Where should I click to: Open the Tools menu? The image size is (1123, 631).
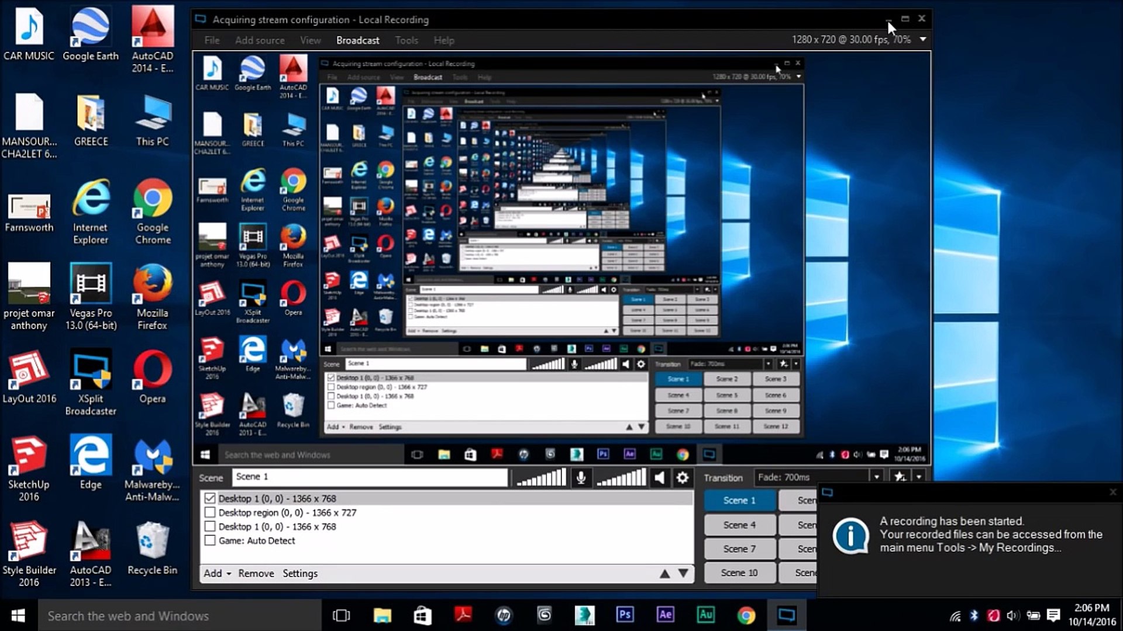tap(406, 40)
